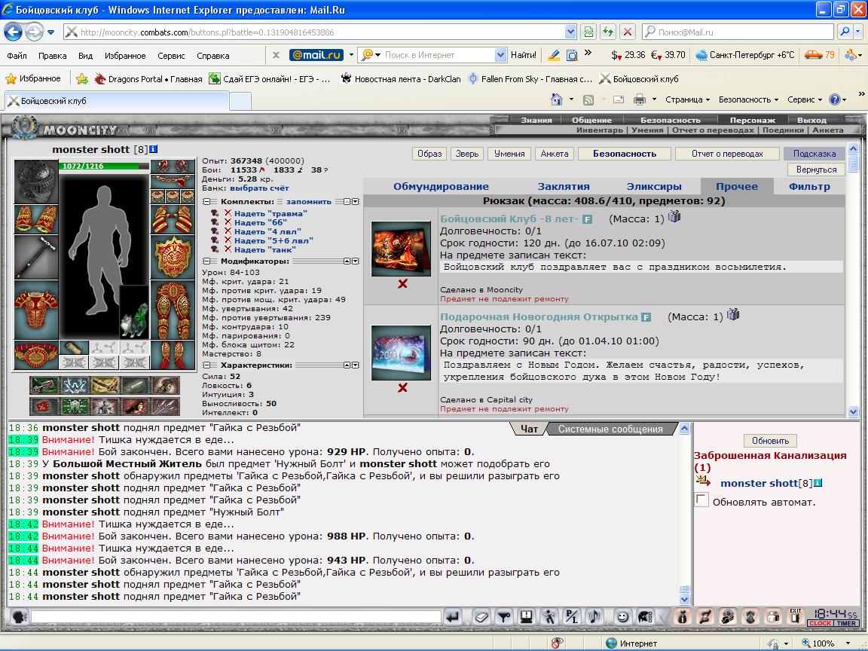Click the equipped hammer weapon slot
This screenshot has width=868, height=651.
pyautogui.click(x=36, y=256)
